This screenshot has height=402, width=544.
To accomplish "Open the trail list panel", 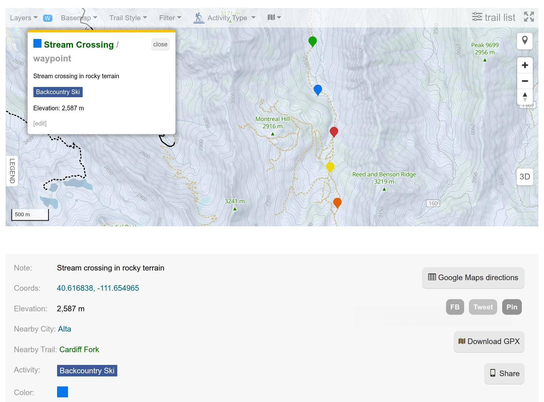I will tap(493, 17).
